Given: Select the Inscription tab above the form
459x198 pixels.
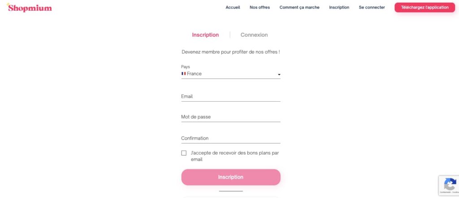Looking at the screenshot, I should click(205, 35).
